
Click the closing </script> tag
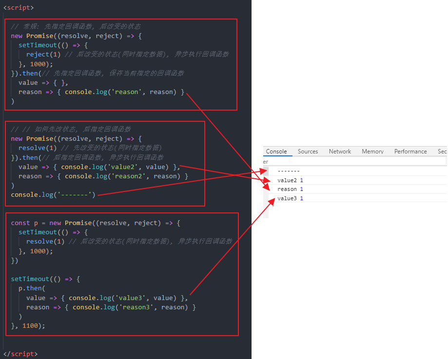(20, 354)
